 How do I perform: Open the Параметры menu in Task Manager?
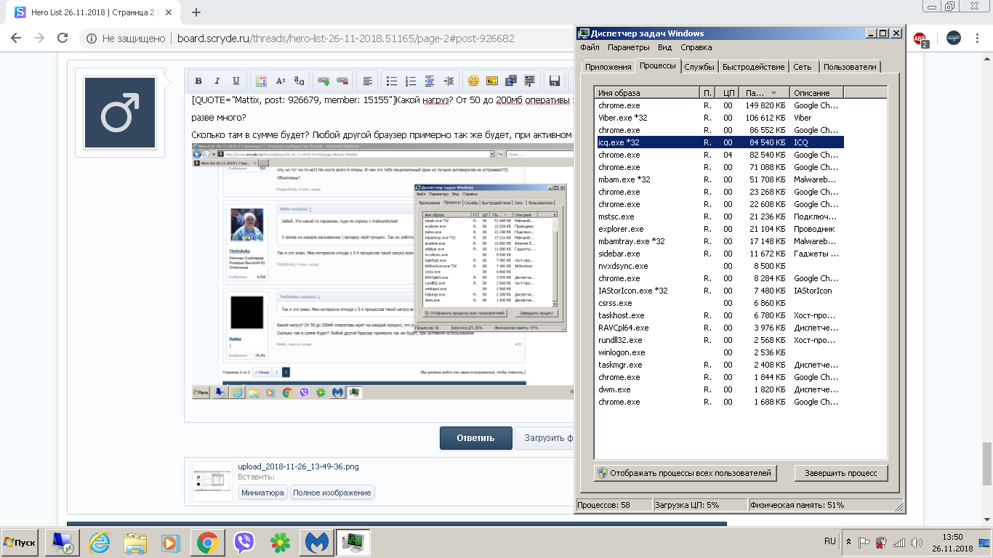(x=628, y=47)
